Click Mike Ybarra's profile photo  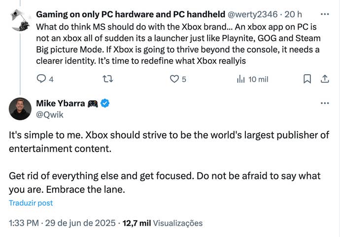tap(20, 109)
